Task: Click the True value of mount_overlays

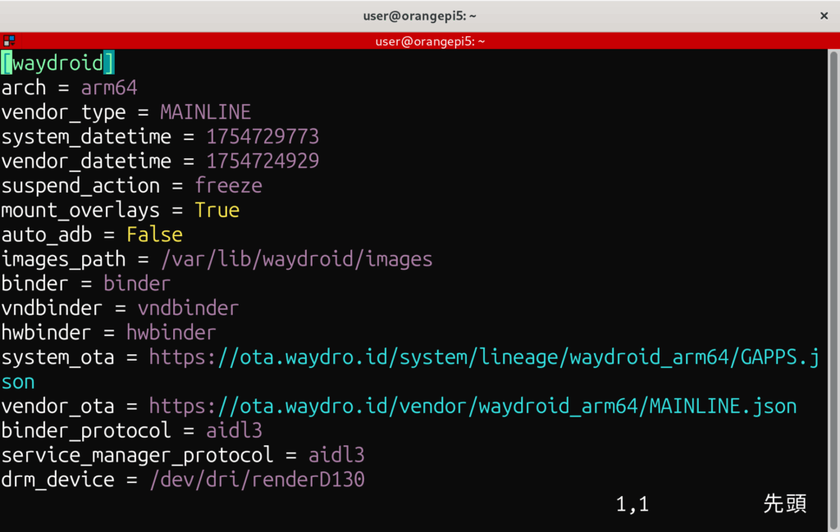Action: click(x=217, y=211)
